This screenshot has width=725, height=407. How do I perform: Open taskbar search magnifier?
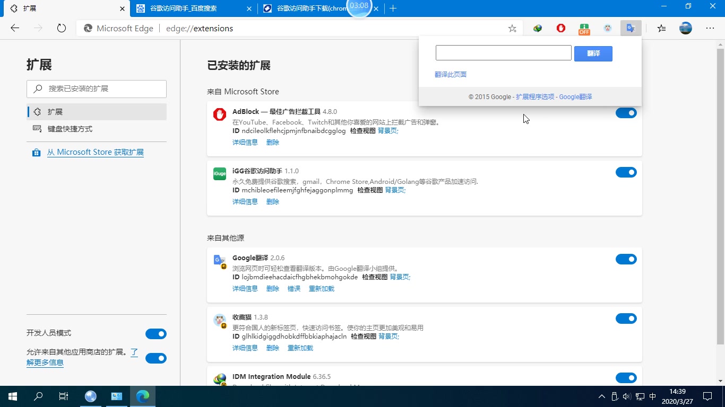point(38,396)
